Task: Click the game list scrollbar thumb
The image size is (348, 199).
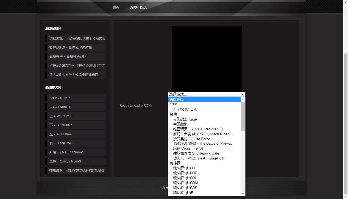Action: click(243, 116)
